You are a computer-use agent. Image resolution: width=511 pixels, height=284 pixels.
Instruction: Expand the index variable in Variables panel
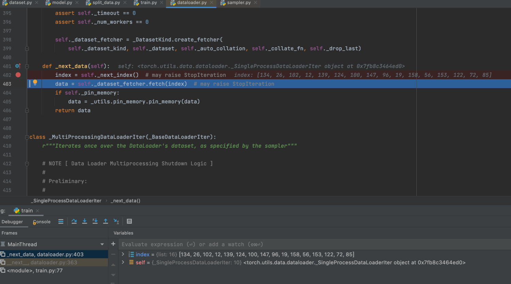(x=123, y=254)
